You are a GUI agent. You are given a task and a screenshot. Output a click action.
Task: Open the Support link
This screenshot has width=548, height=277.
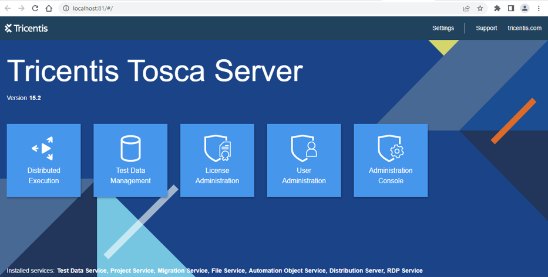point(486,28)
